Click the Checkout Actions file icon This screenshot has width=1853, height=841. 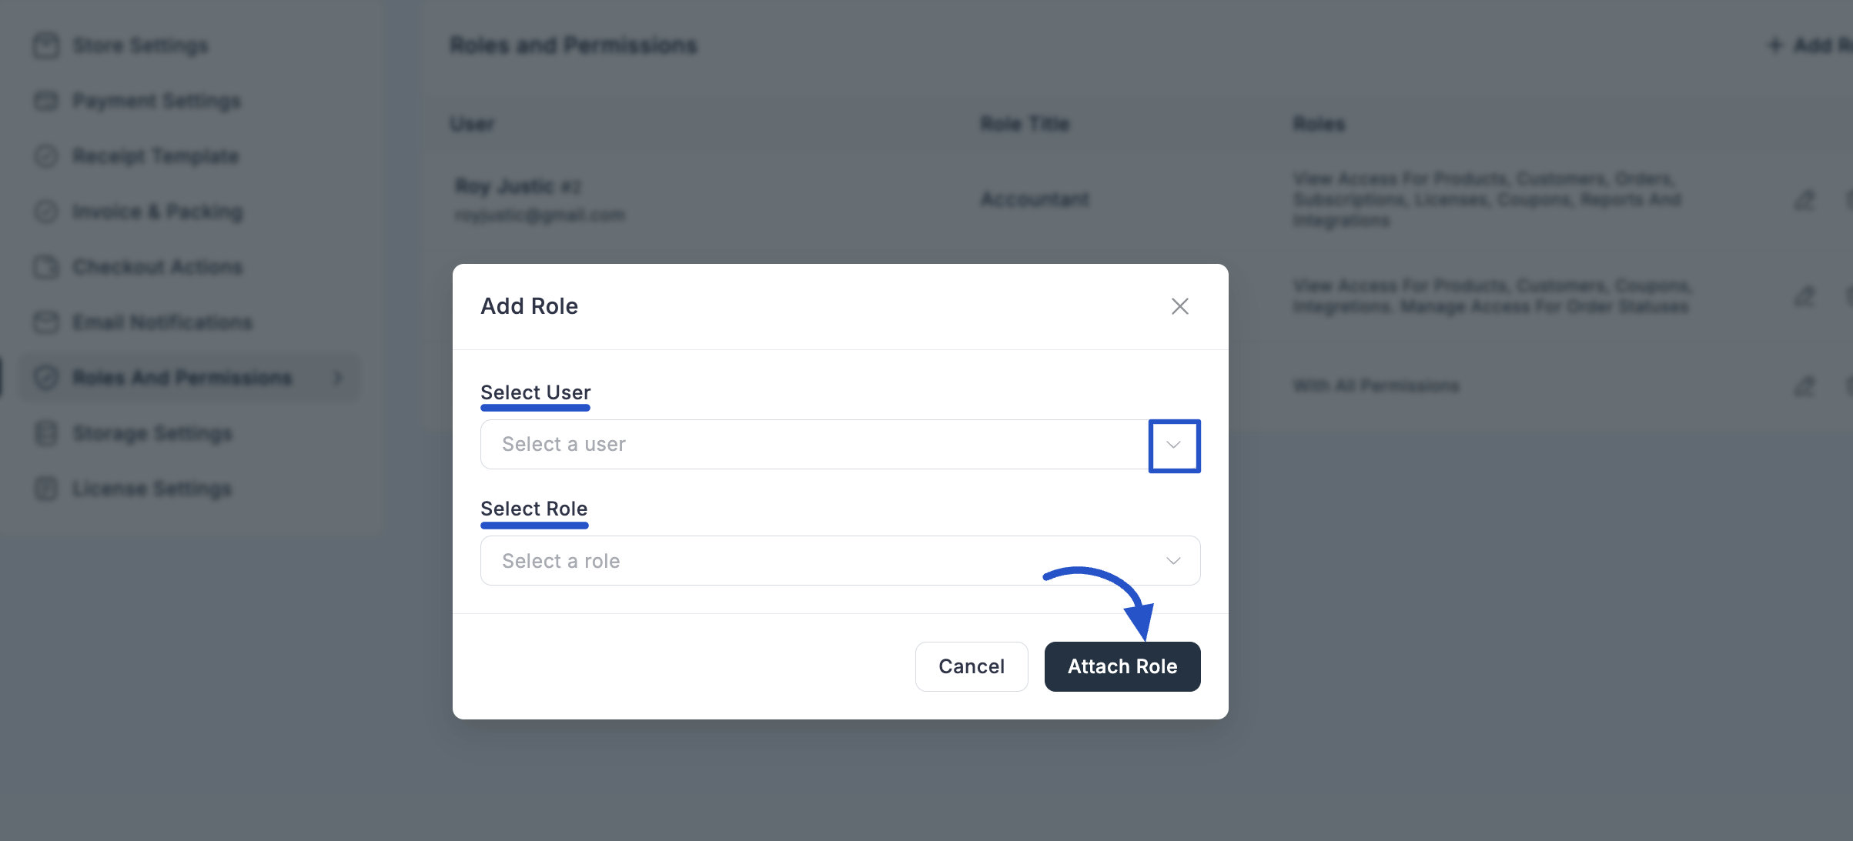click(45, 267)
